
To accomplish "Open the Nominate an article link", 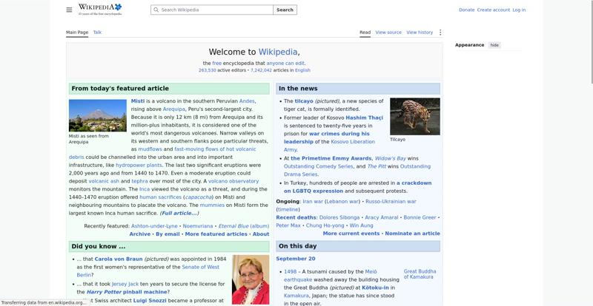I will tap(413, 234).
